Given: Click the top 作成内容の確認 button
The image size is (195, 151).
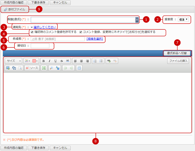Looking at the screenshot, I should pos(14,2).
